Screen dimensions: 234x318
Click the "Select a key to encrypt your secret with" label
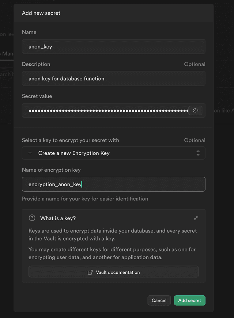click(x=71, y=140)
